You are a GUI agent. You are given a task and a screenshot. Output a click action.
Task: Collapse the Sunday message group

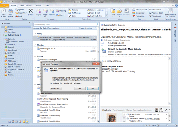[x=35, y=56]
